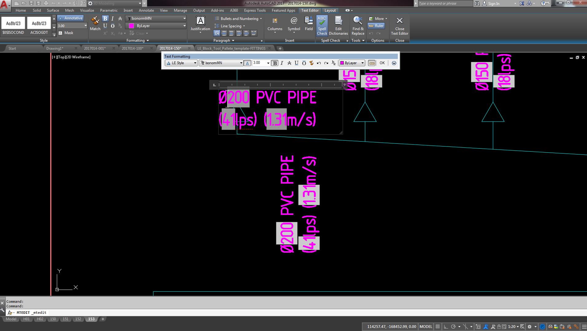The width and height of the screenshot is (587, 331).
Task: Click Close Text Editor
Action: click(400, 25)
